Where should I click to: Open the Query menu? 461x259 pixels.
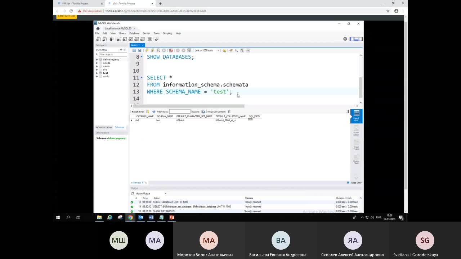pyautogui.click(x=122, y=33)
